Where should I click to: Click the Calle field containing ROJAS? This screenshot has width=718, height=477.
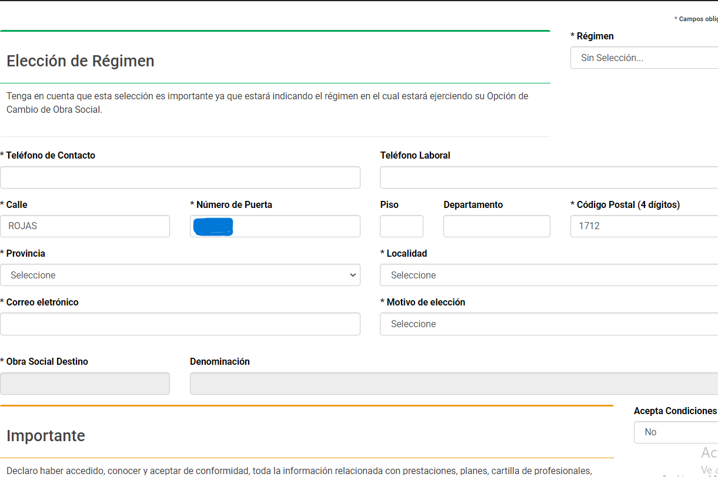(x=85, y=226)
